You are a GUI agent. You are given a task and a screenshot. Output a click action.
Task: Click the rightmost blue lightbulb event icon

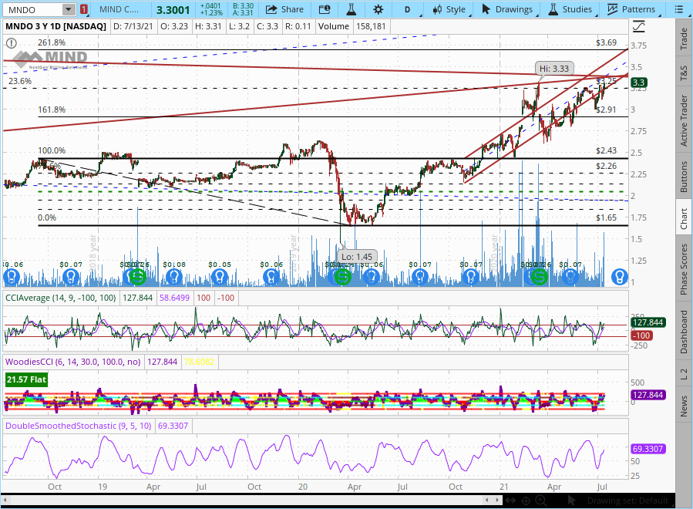[618, 276]
